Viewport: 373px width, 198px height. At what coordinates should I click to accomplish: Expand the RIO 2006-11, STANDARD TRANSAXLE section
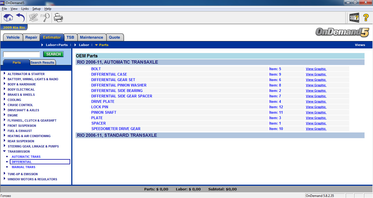point(220,135)
